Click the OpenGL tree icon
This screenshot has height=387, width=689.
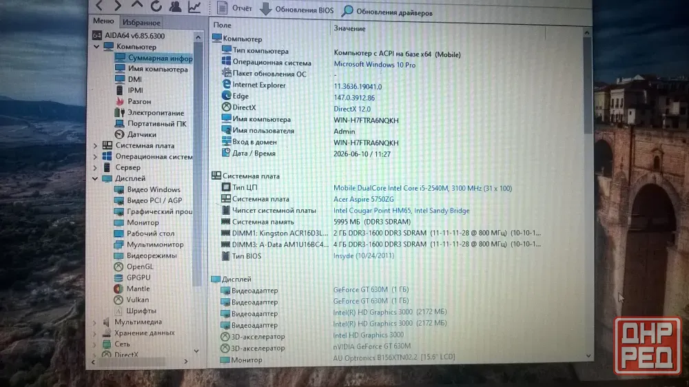(119, 266)
